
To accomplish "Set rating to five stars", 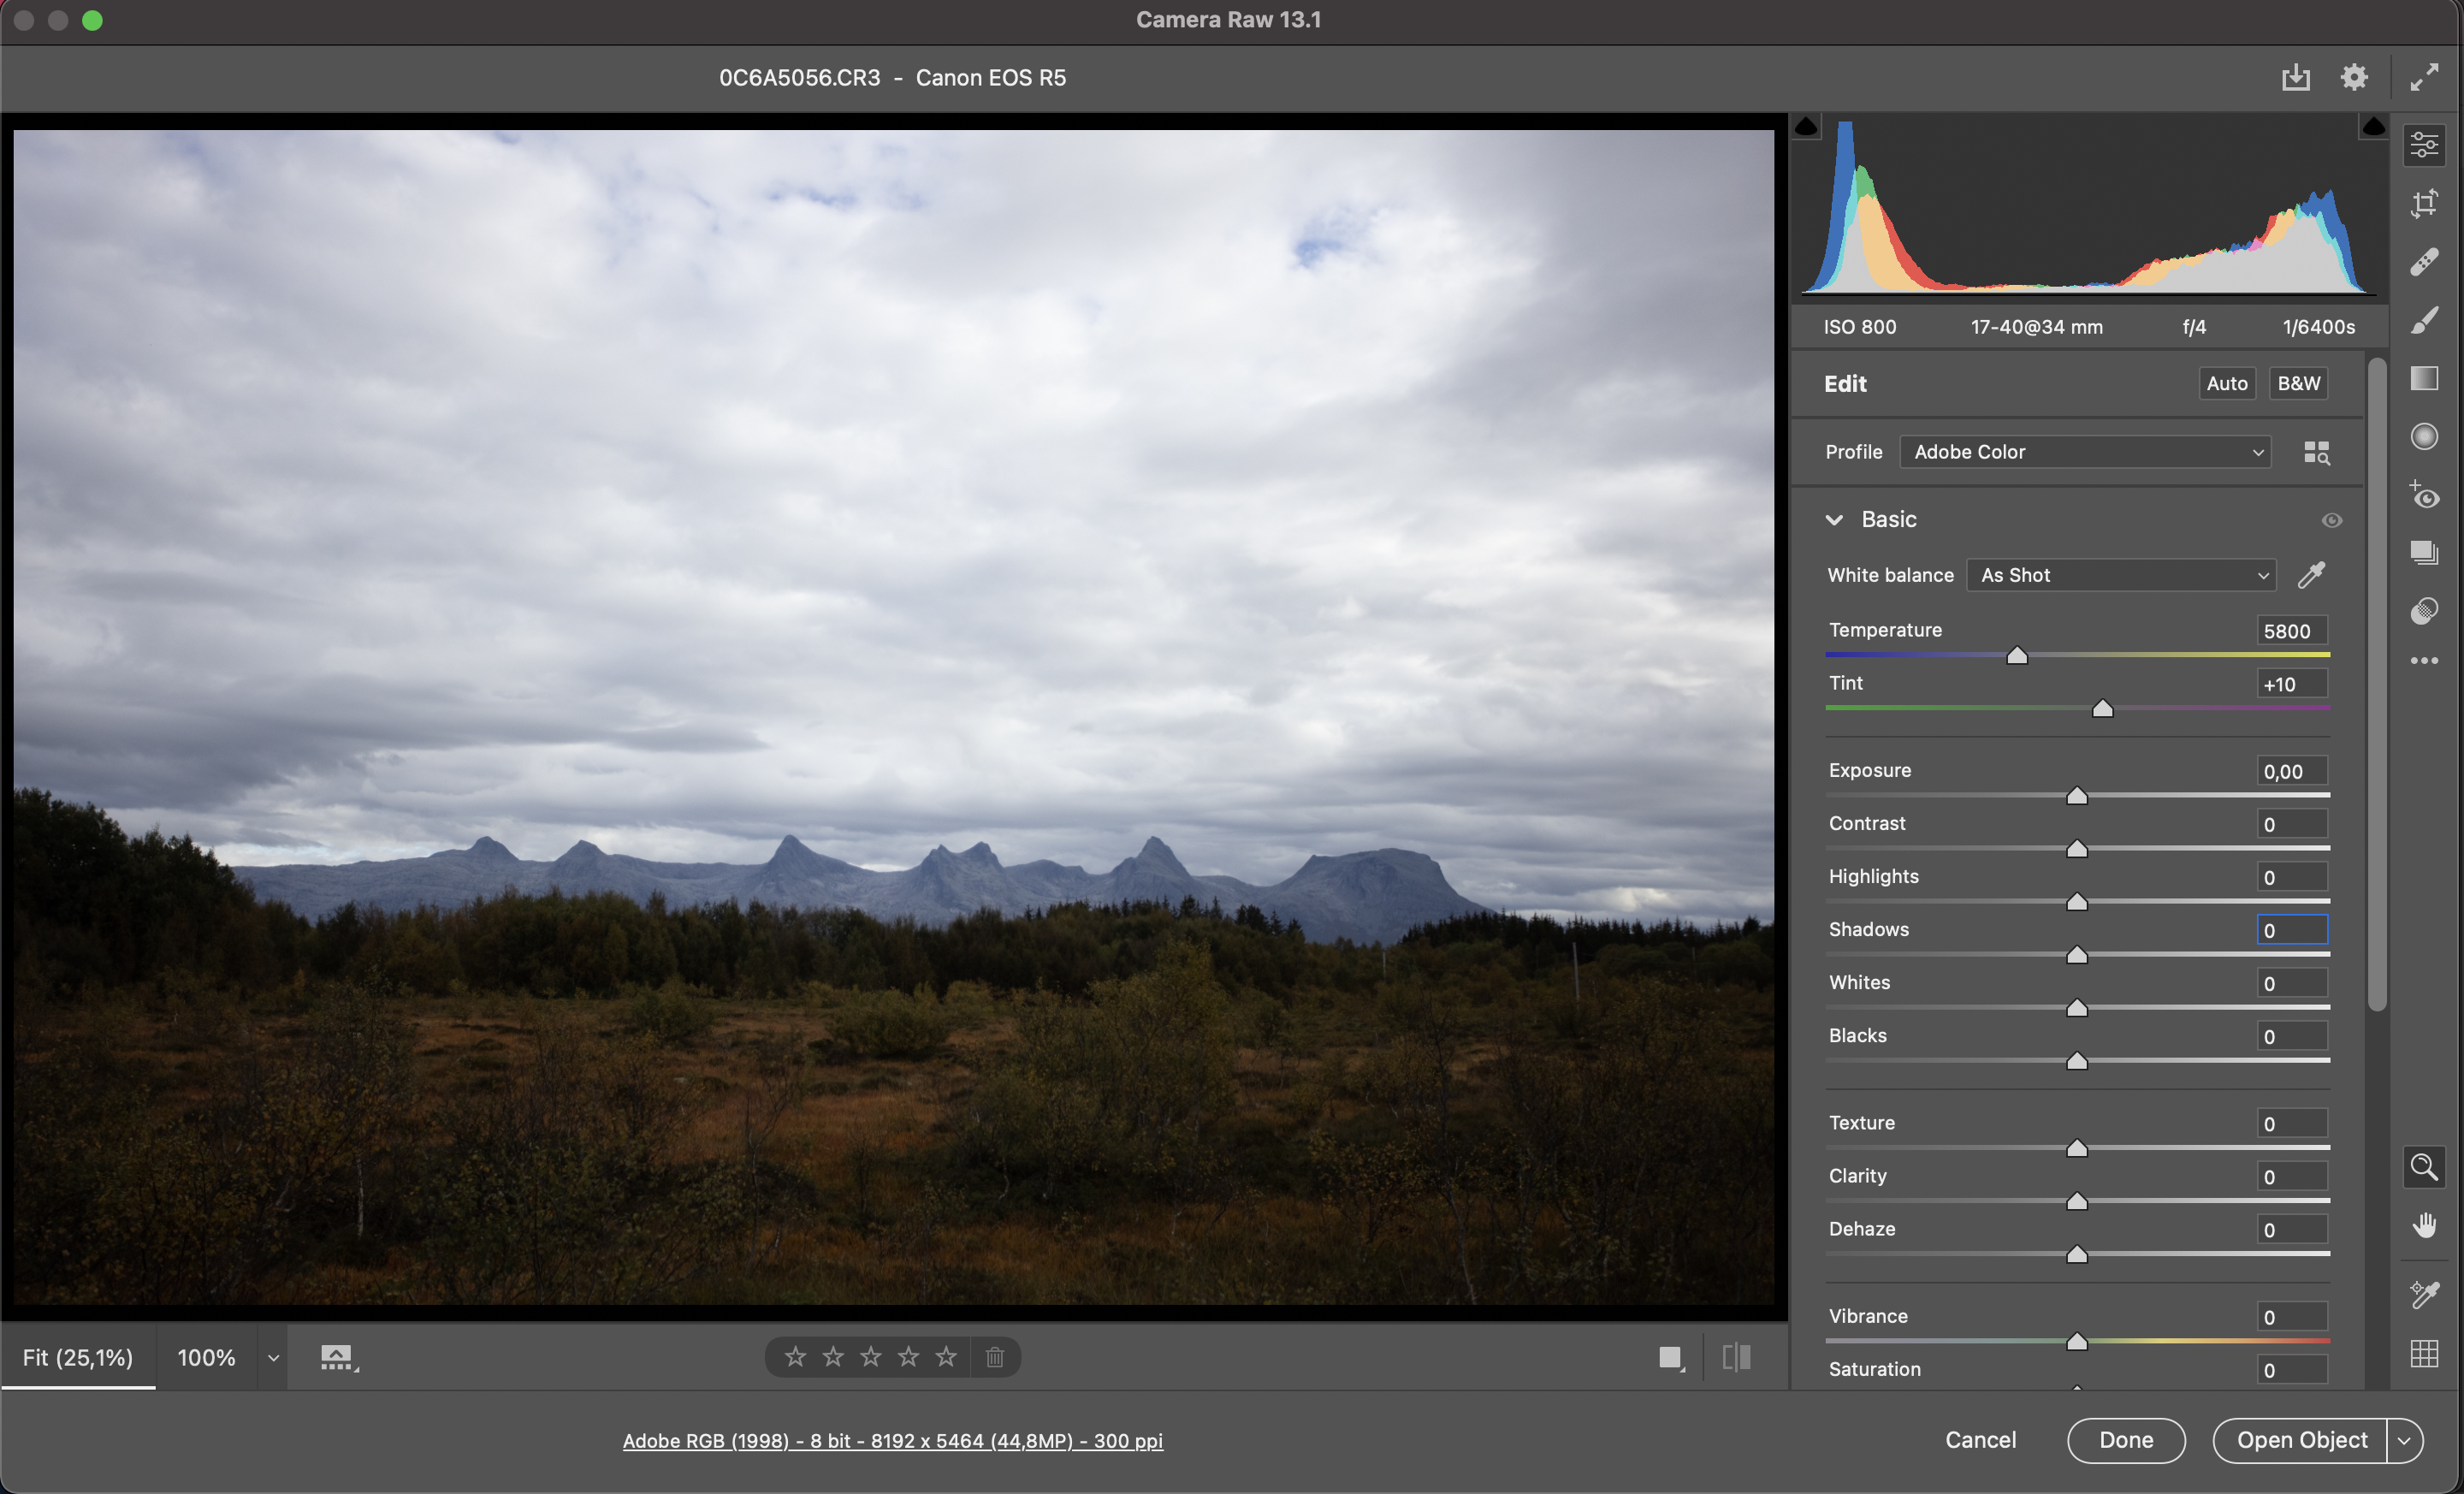I will [x=946, y=1357].
